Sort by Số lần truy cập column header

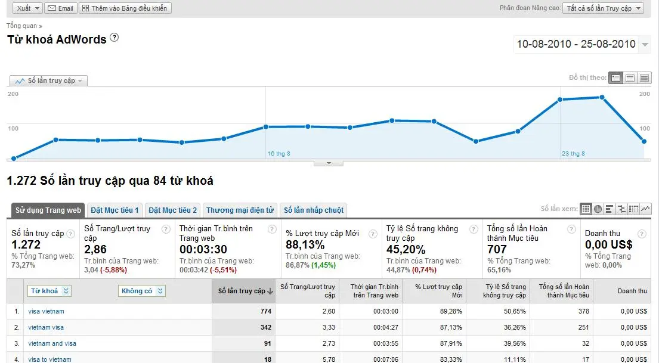tap(243, 291)
